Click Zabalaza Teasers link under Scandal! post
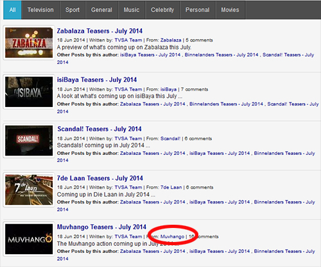Viewport: 321px width, 267px height. point(153,153)
